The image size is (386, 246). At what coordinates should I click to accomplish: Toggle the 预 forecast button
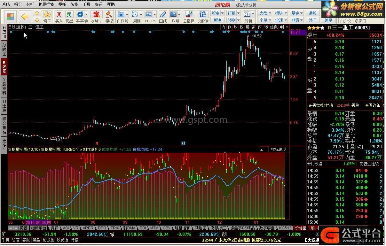click(x=266, y=27)
